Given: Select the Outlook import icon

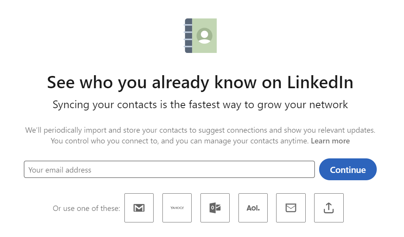Looking at the screenshot, I should click(x=215, y=208).
